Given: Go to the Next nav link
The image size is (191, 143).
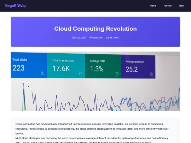Looking at the screenshot, I should pyautogui.click(x=181, y=6).
